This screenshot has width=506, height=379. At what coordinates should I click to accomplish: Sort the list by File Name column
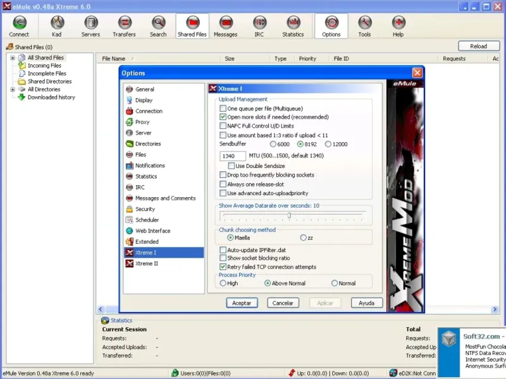pyautogui.click(x=158, y=59)
